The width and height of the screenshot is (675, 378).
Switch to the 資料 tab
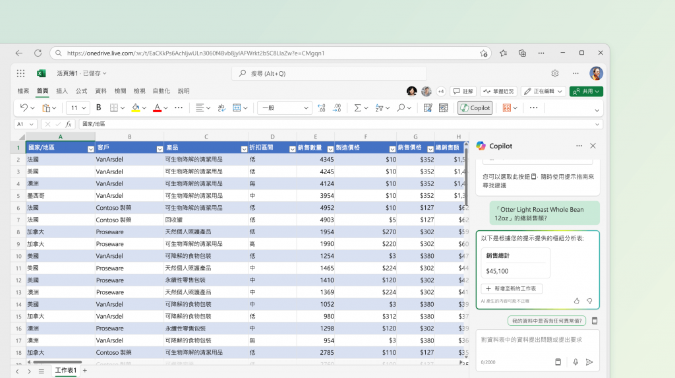[x=101, y=91]
